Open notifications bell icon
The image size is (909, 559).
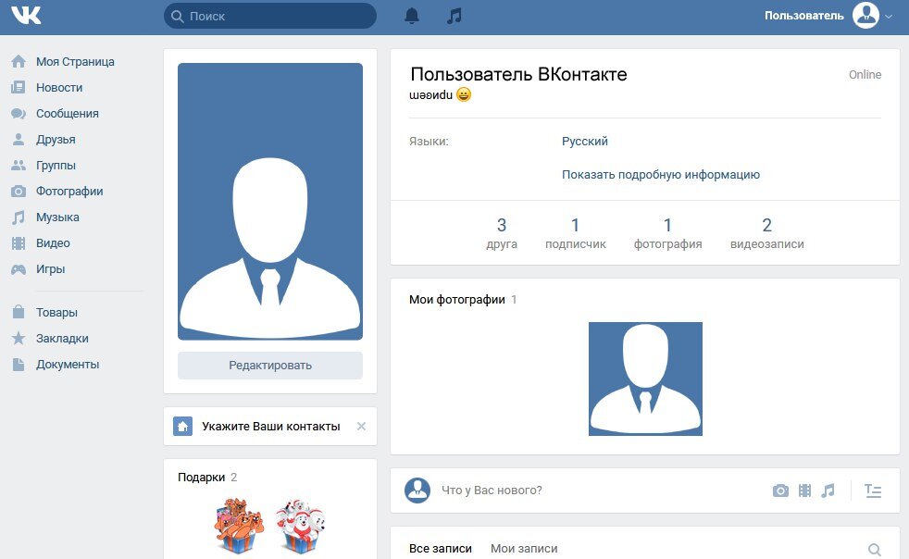click(x=412, y=16)
